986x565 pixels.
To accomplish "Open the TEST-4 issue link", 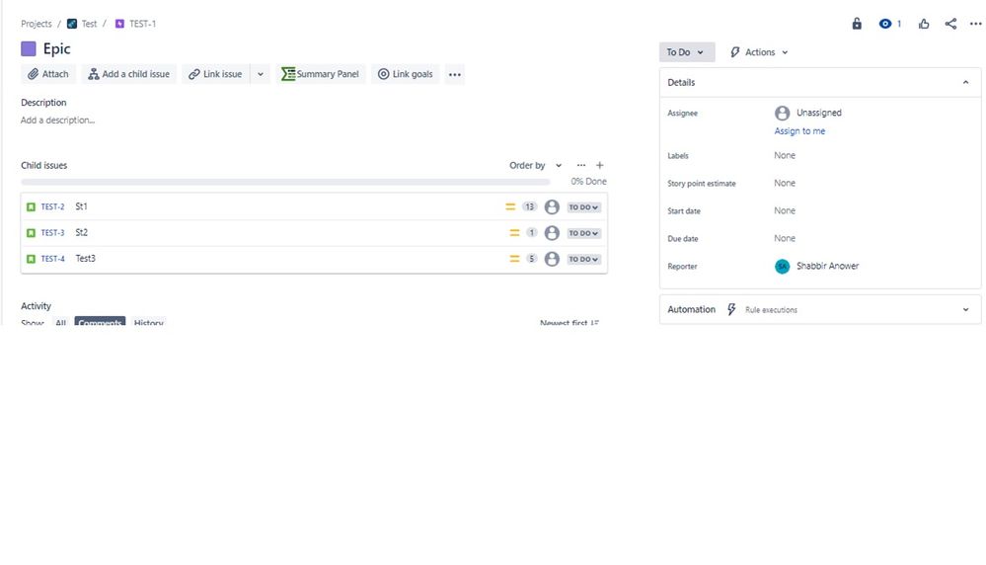I will 53,259.
